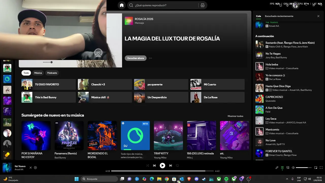Open This Is Bad Bunny in sidebar
The image size is (325, 183).
tap(7, 68)
